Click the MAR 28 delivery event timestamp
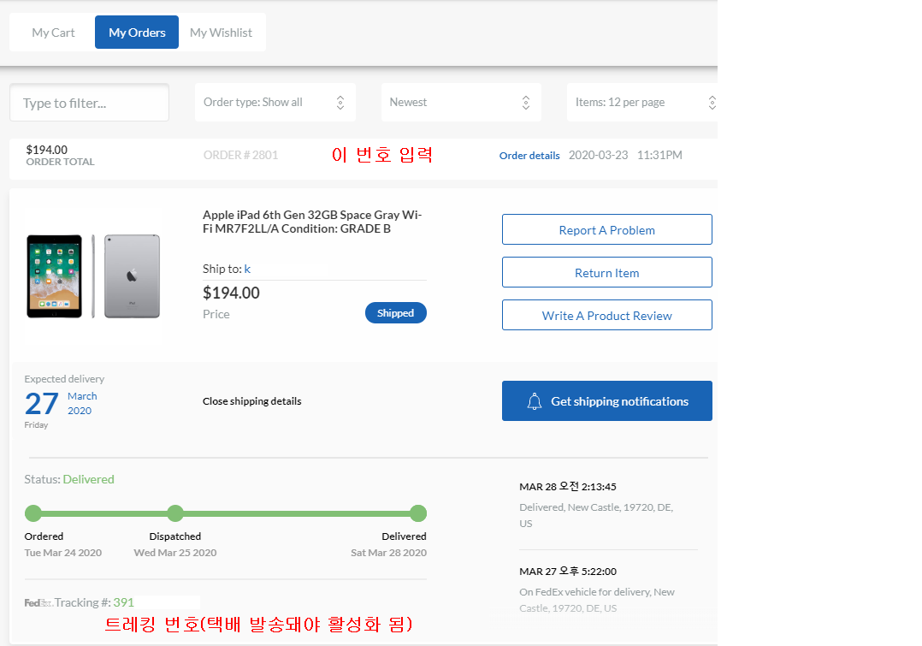922x646 pixels. [568, 487]
